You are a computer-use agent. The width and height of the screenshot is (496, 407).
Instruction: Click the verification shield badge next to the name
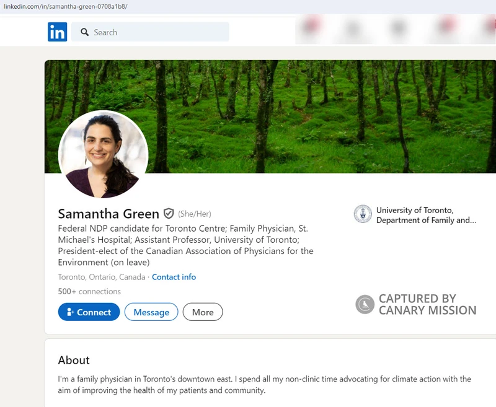(x=169, y=214)
